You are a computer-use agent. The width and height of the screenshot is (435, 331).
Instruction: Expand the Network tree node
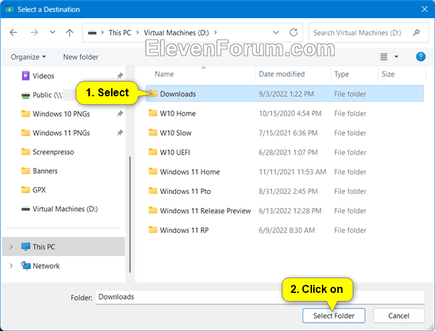[11, 265]
